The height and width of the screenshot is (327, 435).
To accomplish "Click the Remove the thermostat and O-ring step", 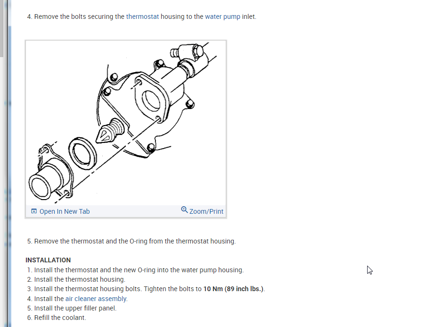I will (x=131, y=241).
